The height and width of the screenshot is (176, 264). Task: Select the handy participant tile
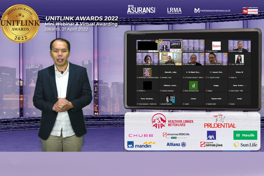pos(240,99)
